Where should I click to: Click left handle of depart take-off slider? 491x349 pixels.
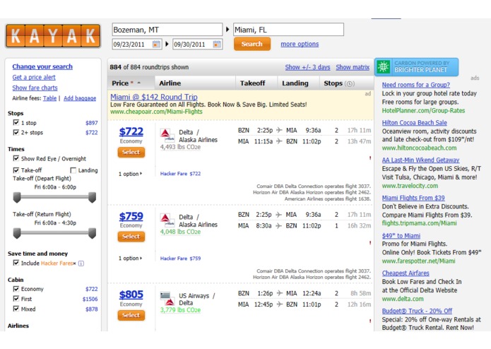(17, 198)
